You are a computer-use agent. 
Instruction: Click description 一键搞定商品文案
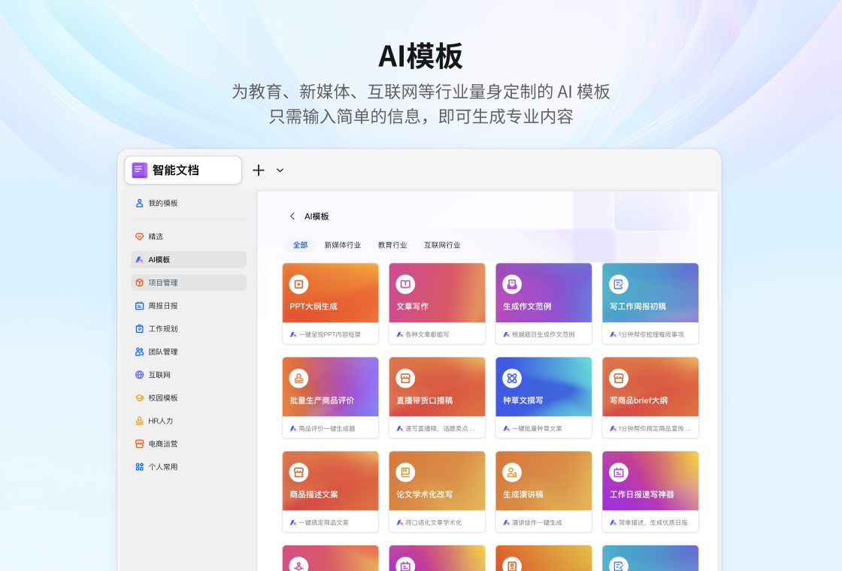click(324, 523)
